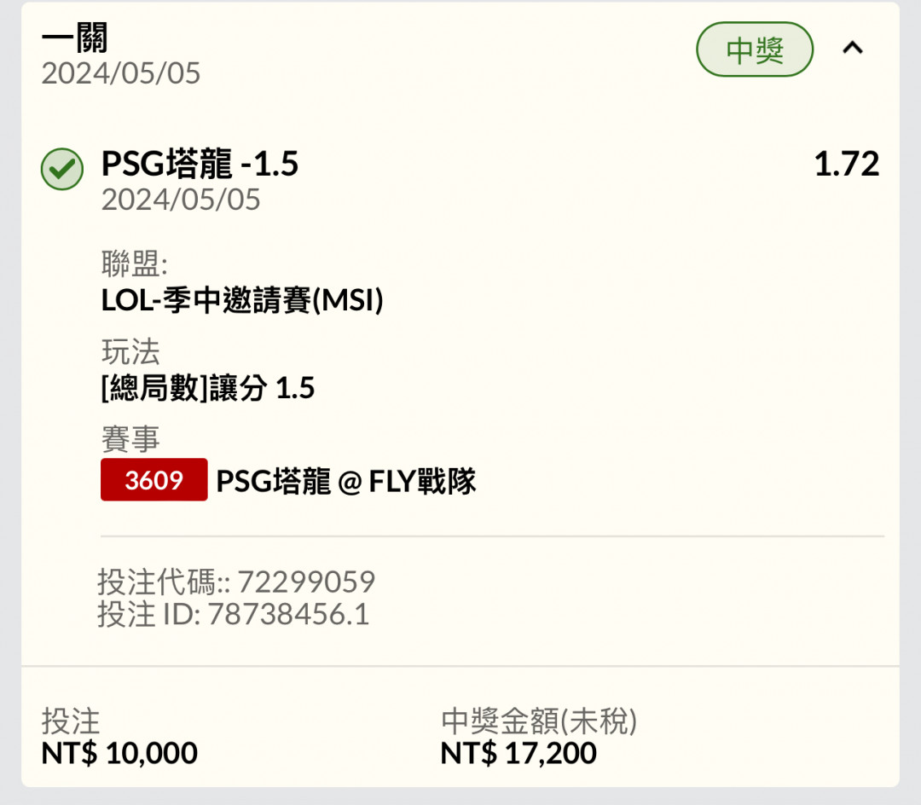921x805 pixels.
Task: Click the 中獎金額(未稅) label
Action: pyautogui.click(x=539, y=721)
